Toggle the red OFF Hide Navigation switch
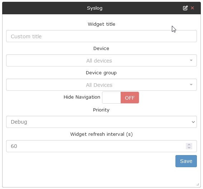203x189 pixels. (130, 98)
